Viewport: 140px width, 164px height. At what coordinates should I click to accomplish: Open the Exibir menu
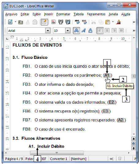click(36, 14)
